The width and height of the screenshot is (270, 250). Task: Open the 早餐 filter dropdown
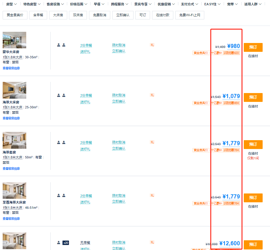[x=99, y=4]
